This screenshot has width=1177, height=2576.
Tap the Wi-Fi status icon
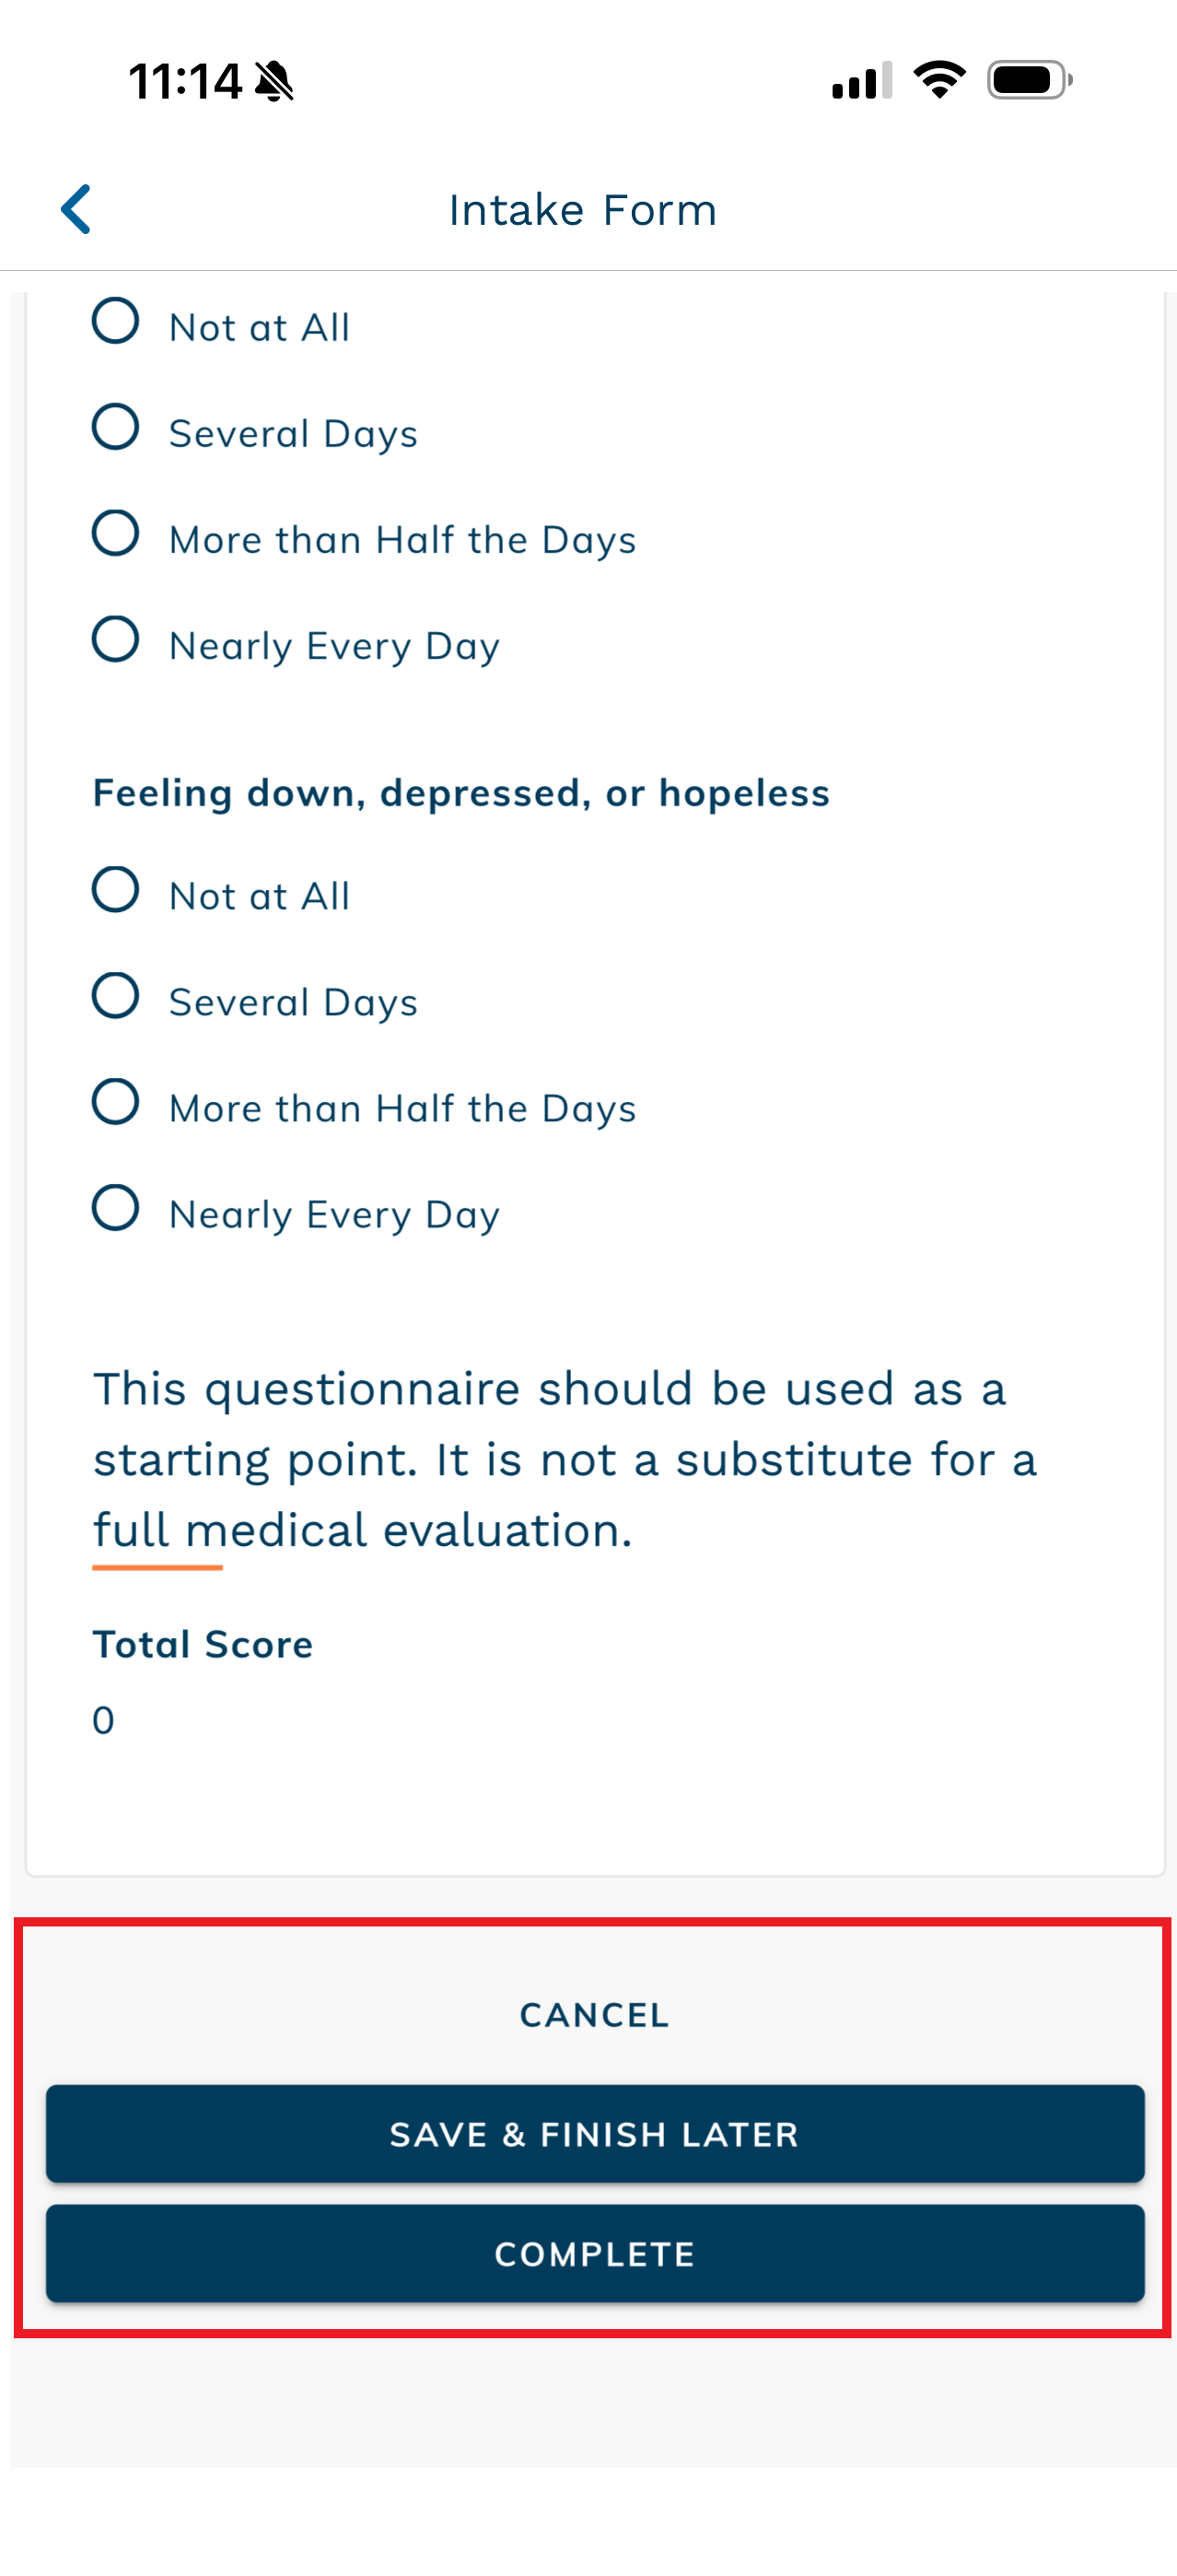(939, 80)
